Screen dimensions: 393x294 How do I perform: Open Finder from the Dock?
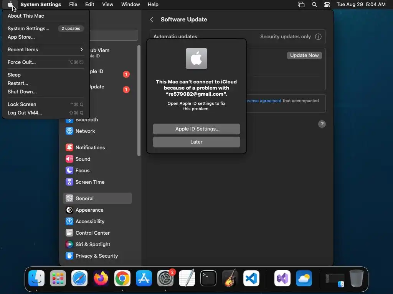point(36,278)
